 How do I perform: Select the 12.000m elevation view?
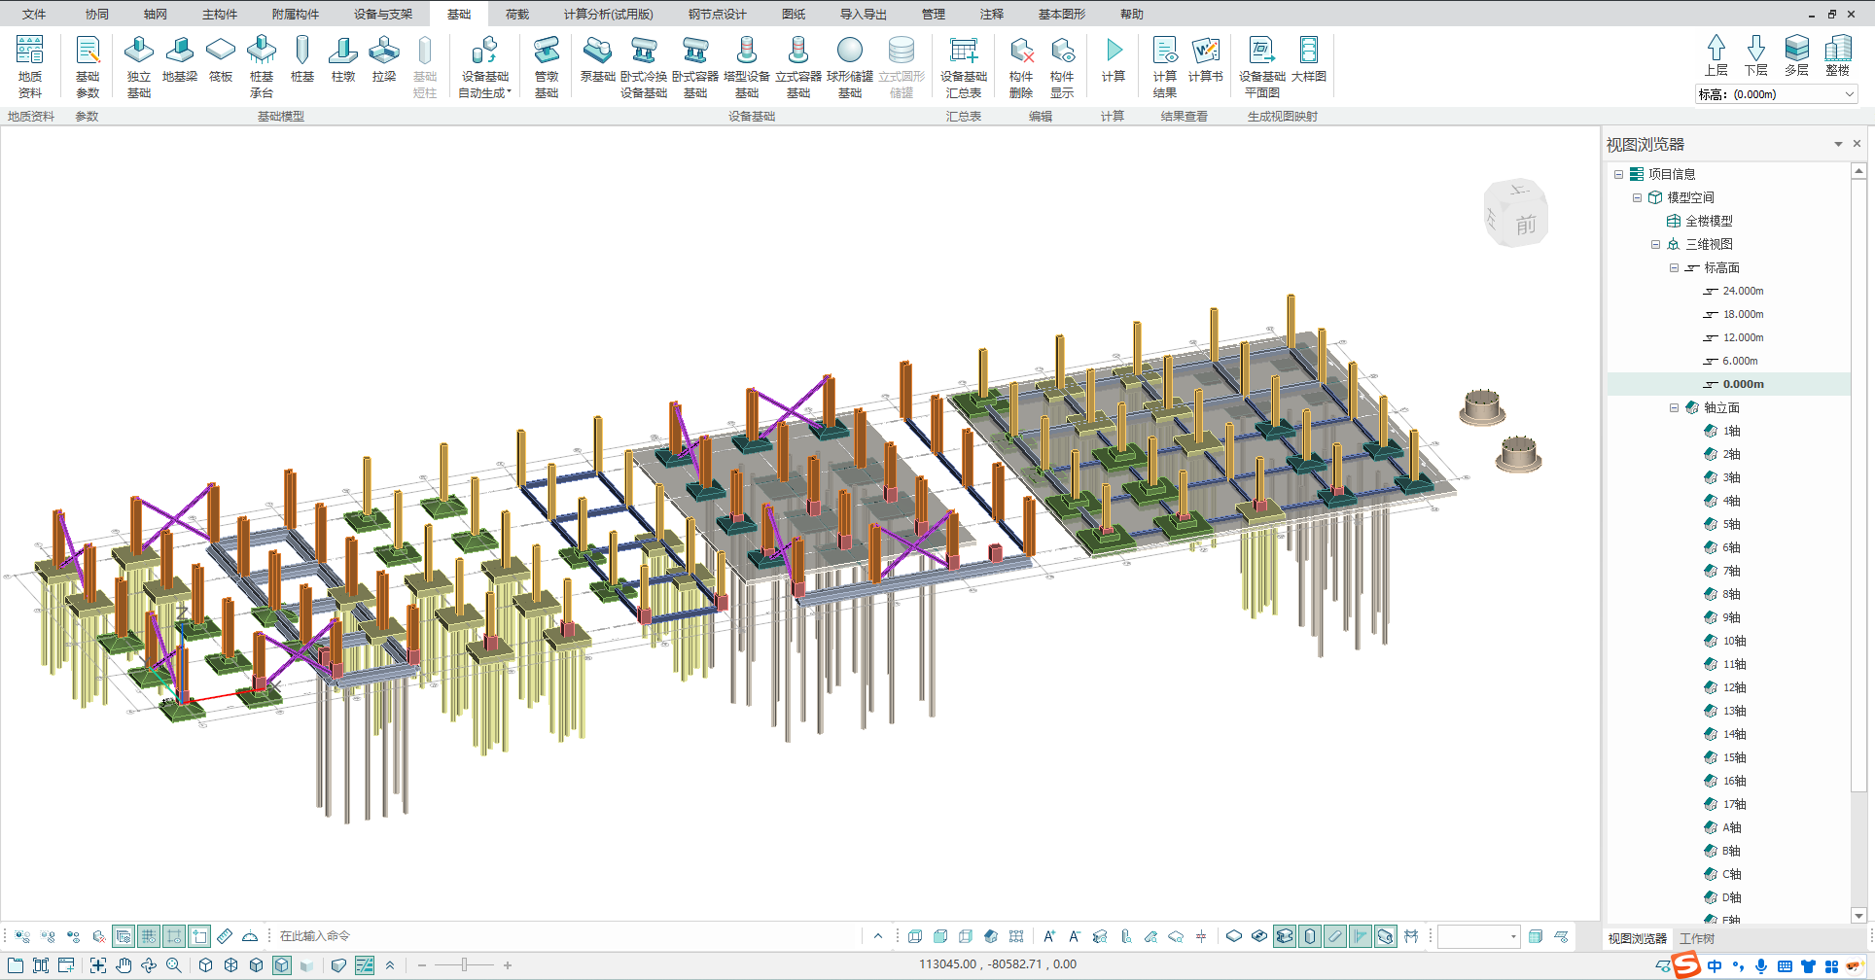(x=1743, y=338)
